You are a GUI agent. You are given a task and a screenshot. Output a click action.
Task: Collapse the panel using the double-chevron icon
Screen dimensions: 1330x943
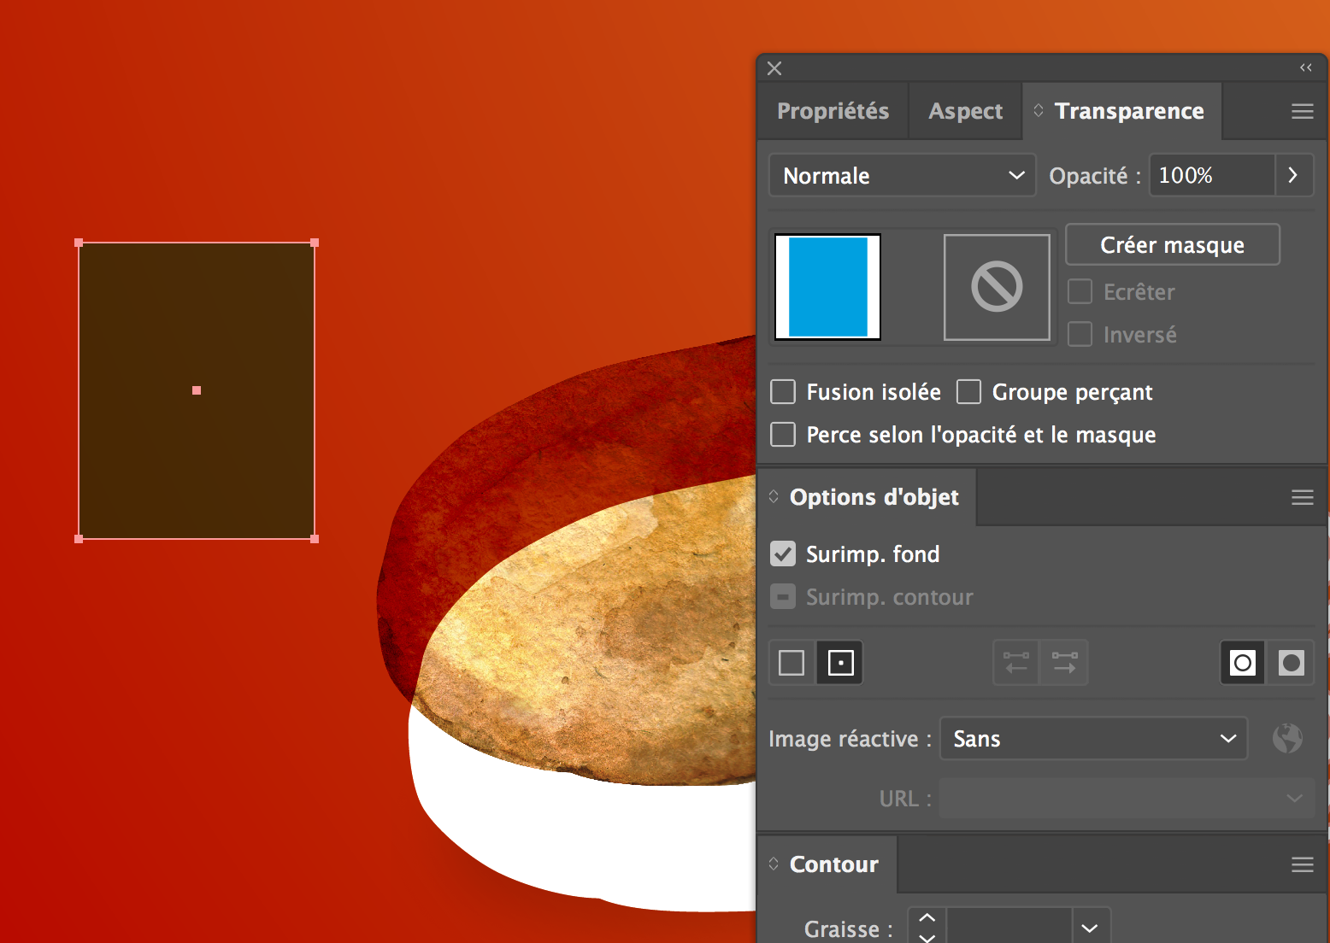1305,67
